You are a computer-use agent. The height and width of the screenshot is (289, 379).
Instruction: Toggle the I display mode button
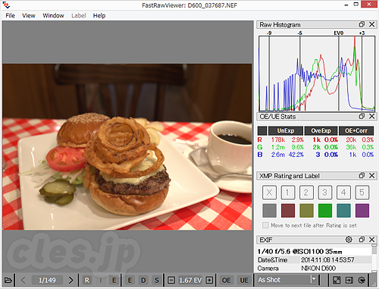click(101, 280)
